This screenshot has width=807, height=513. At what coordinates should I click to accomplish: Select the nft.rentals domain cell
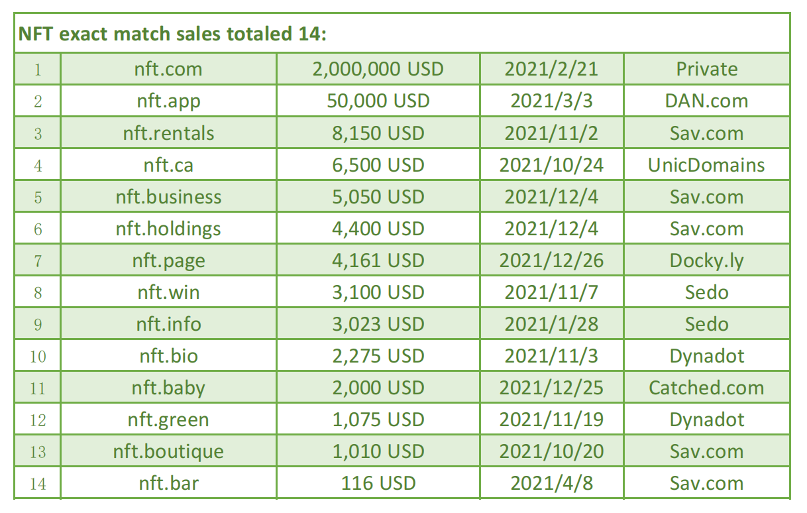pos(168,133)
